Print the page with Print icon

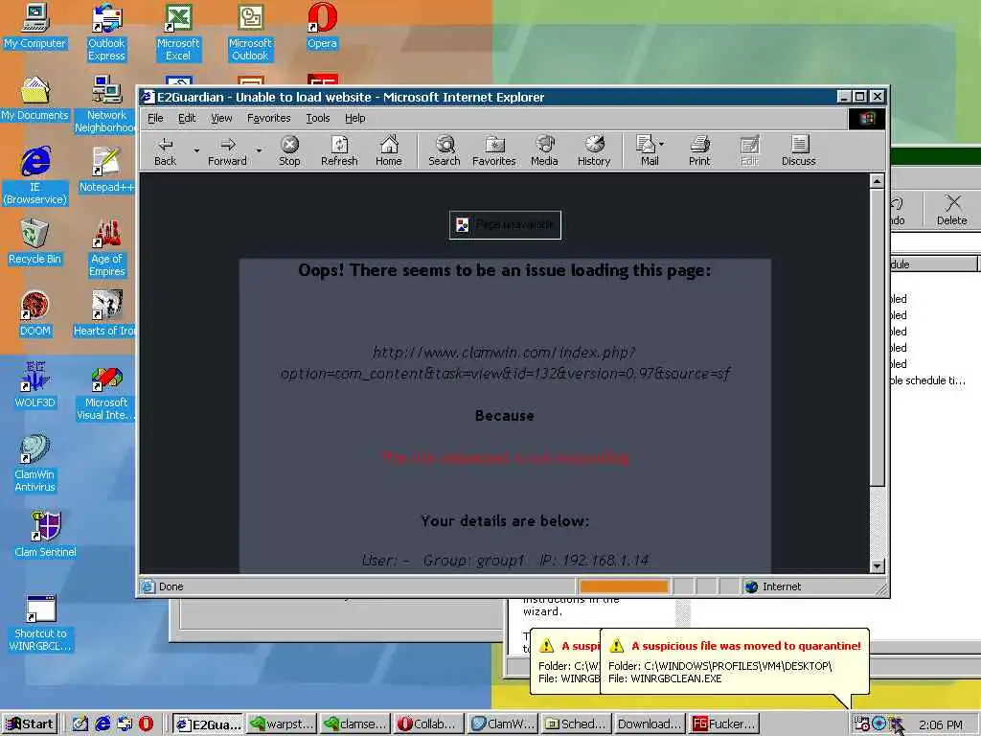click(x=699, y=150)
